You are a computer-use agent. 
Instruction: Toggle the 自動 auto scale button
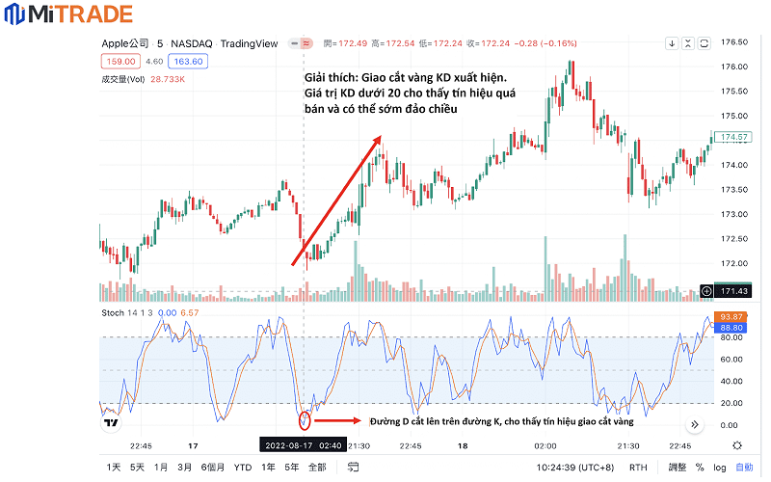pyautogui.click(x=744, y=467)
